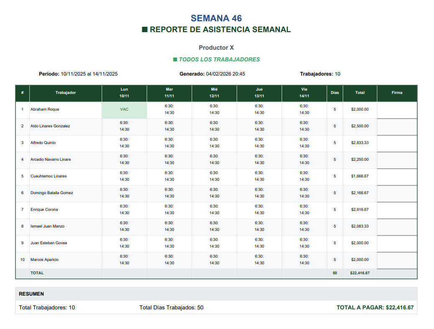Click the Trabajadores: 10 header text
Screen dimensions: 434x329
coord(320,74)
